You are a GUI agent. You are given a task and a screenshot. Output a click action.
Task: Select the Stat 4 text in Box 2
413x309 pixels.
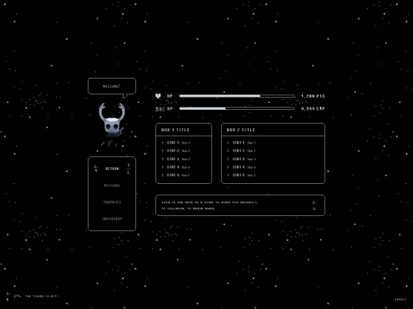(x=244, y=167)
